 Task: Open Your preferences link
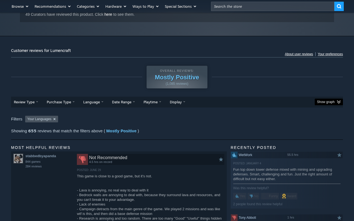330,54
